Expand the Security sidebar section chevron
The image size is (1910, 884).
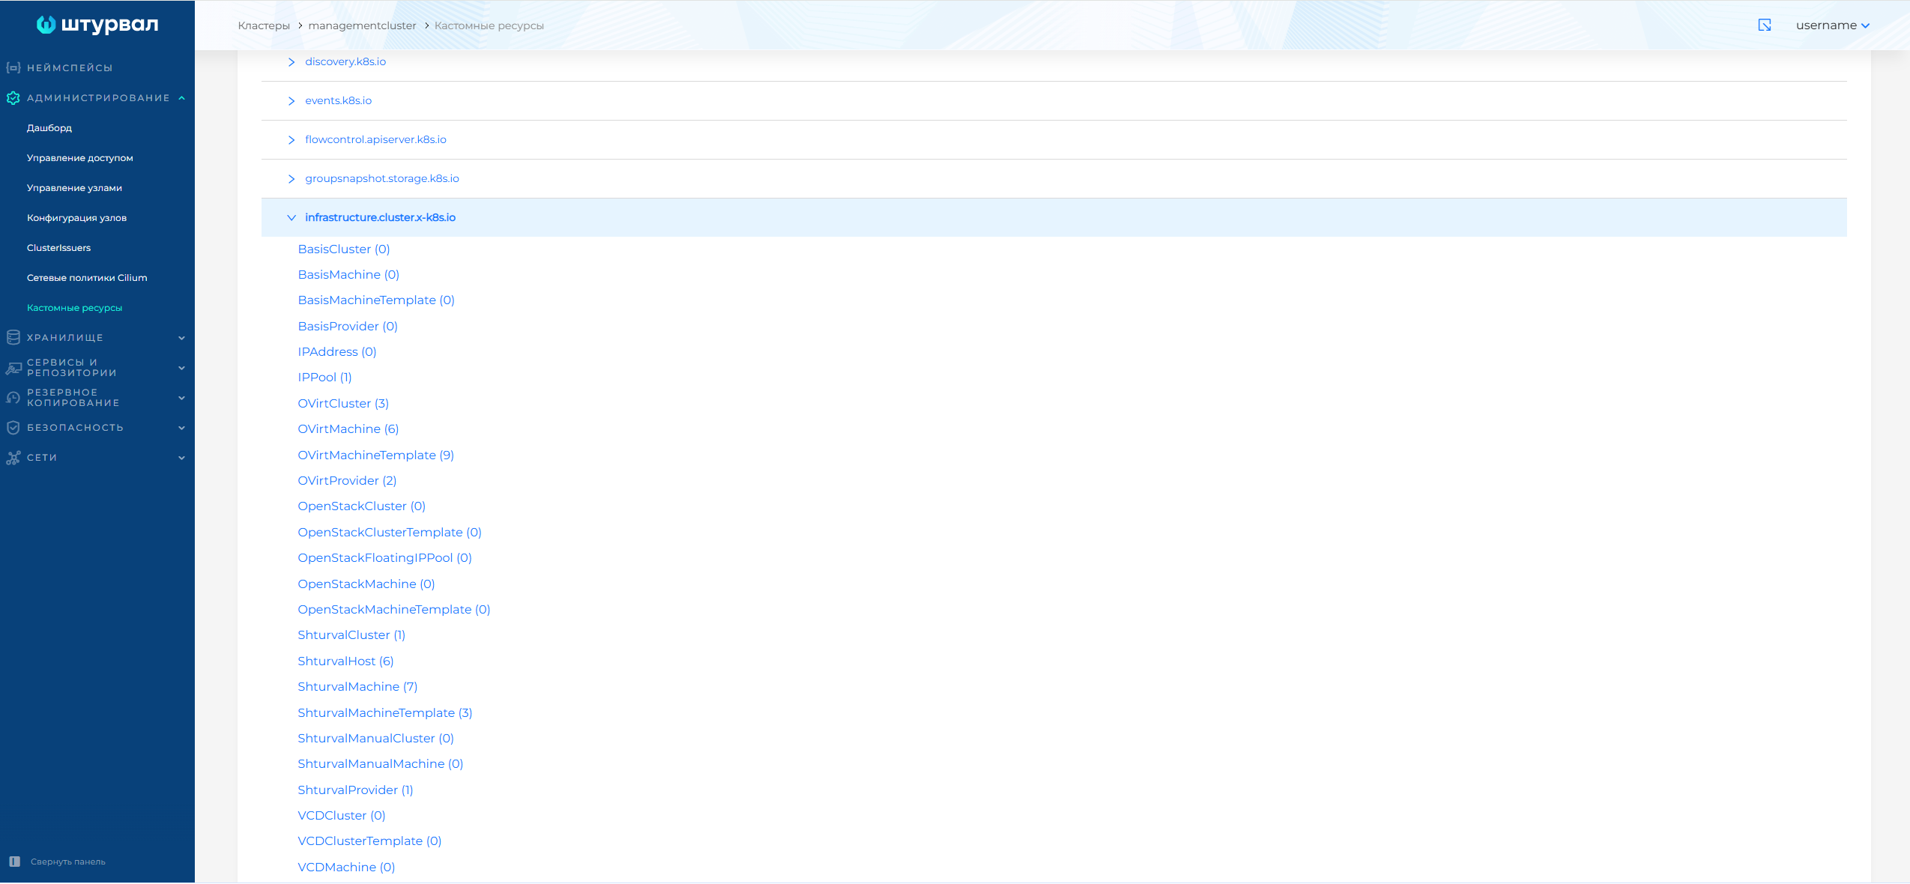click(x=181, y=428)
